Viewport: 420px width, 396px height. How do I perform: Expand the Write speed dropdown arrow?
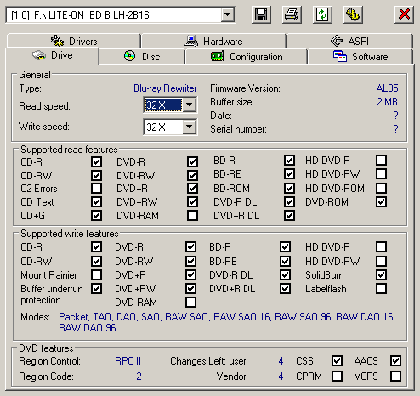pos(189,127)
